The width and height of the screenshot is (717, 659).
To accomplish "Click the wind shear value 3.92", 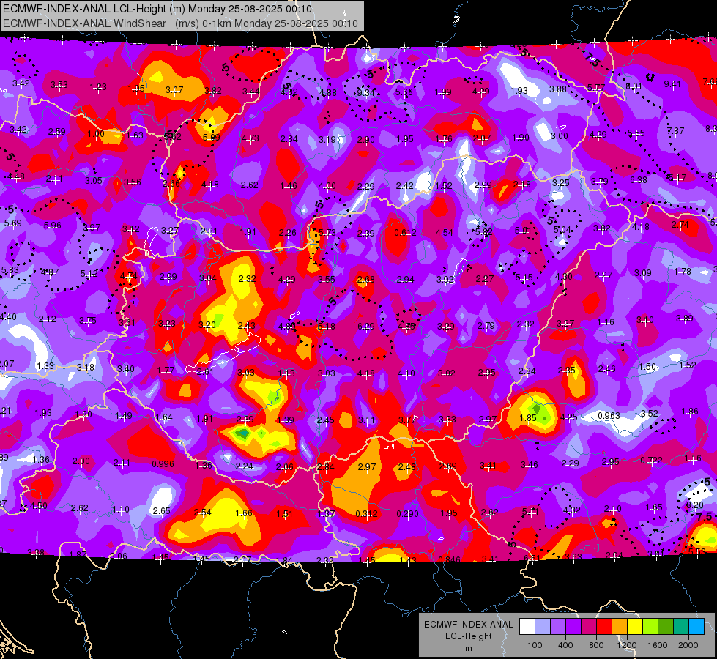I will [445, 279].
